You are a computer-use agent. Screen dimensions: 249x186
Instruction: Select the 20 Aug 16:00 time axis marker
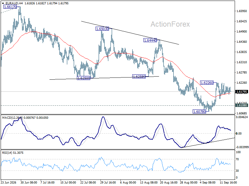point(168,183)
